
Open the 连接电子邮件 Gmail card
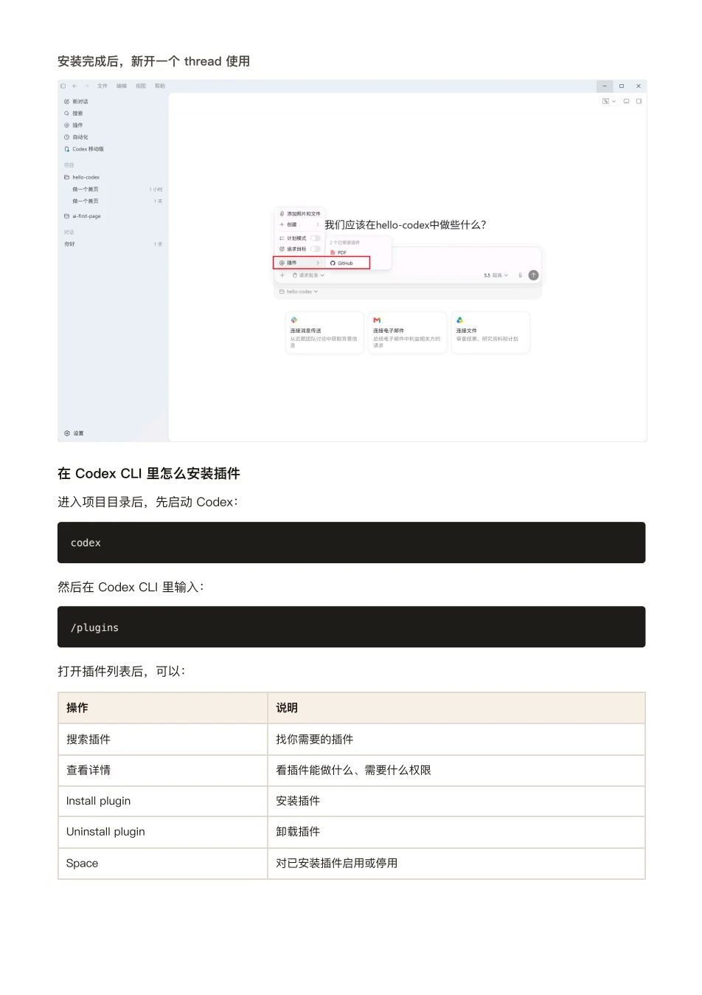coord(407,333)
